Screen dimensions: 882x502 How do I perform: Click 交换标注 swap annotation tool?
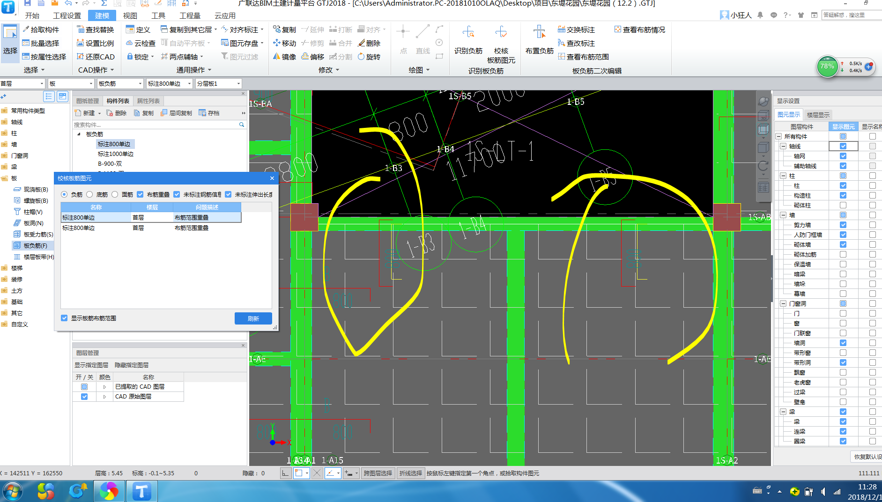click(x=576, y=30)
